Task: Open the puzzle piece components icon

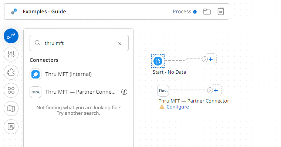Action: (11, 72)
